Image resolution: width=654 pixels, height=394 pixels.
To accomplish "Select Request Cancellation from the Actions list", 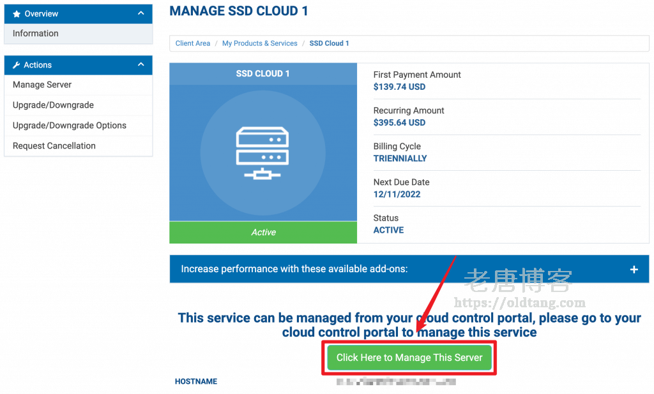I will pos(54,146).
